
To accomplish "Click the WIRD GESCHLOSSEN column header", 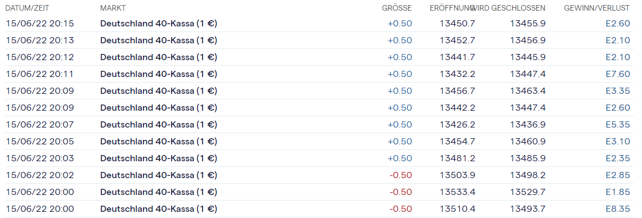I will point(510,8).
